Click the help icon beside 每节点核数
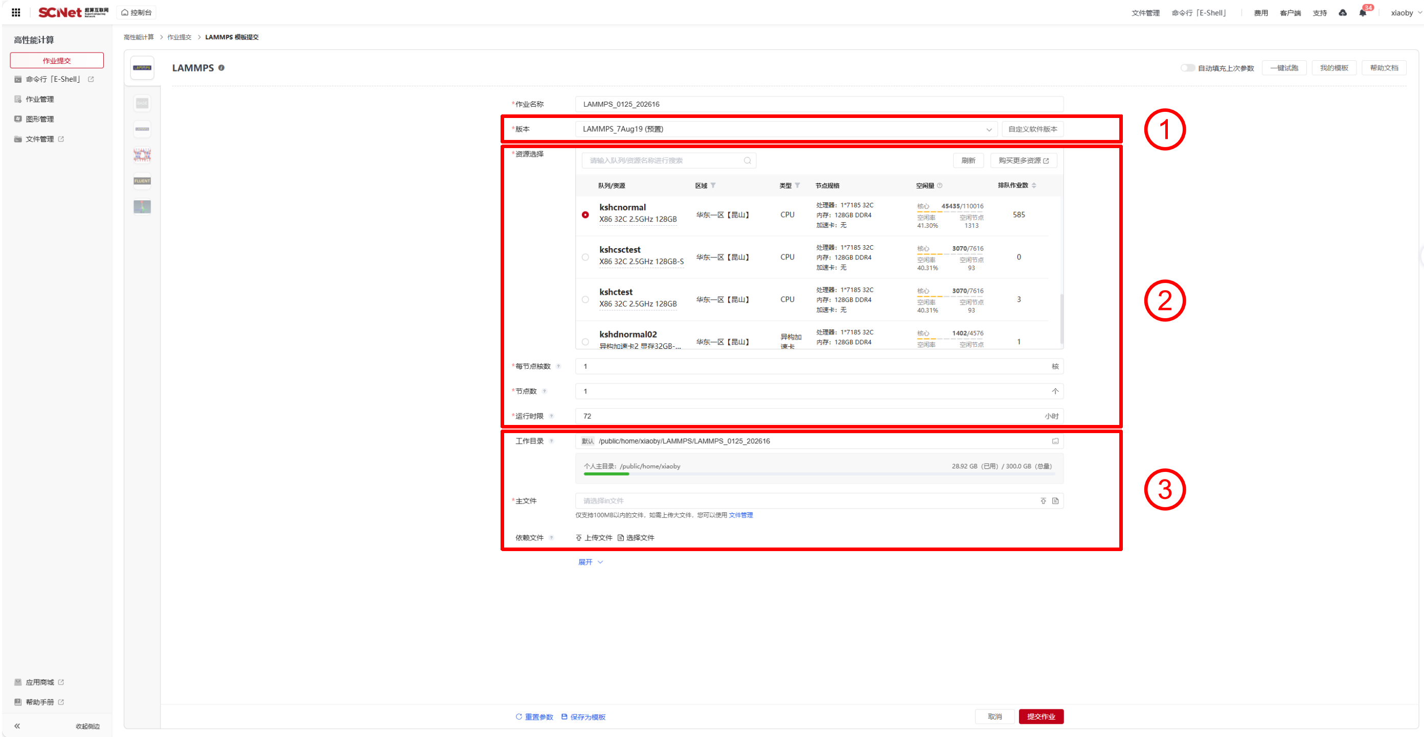This screenshot has width=1424, height=737. (x=558, y=366)
